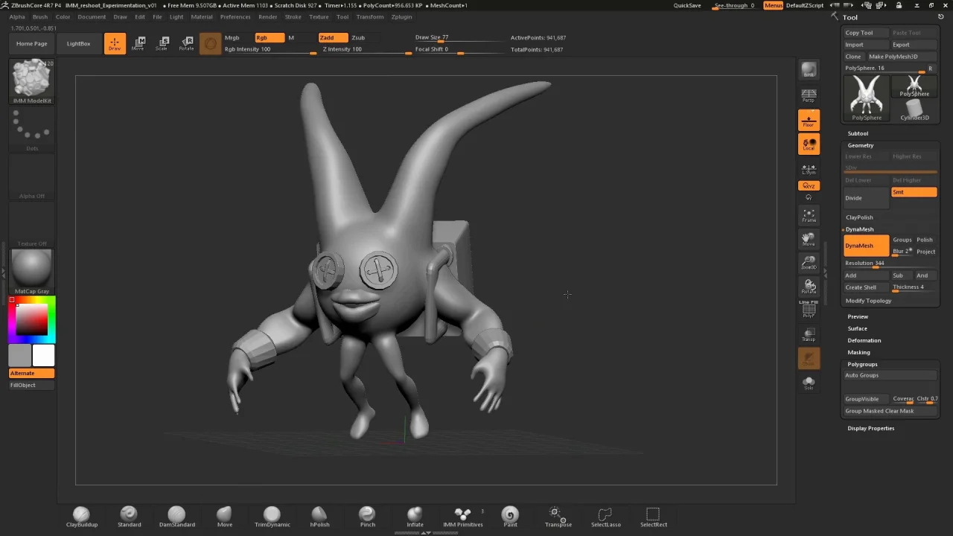Select the TrimDynamic brush
The height and width of the screenshot is (536, 953).
(272, 517)
